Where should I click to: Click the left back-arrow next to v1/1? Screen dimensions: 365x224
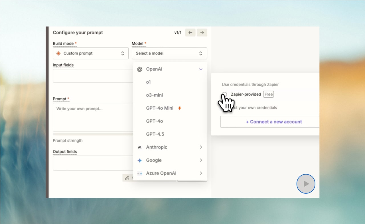click(x=190, y=33)
